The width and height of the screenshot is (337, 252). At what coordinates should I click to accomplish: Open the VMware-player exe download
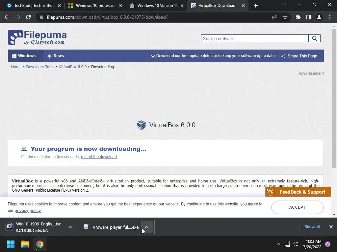coord(111,227)
